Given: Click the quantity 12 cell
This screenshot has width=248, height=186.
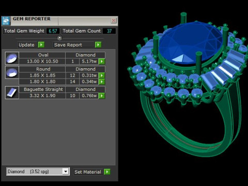Looking at the screenshot, I should pos(72,75).
